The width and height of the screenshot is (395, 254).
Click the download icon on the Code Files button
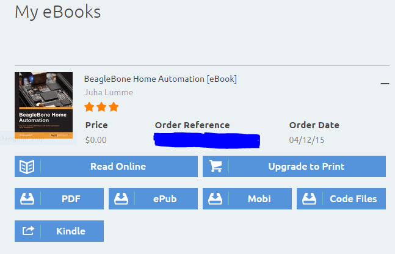tap(310, 198)
